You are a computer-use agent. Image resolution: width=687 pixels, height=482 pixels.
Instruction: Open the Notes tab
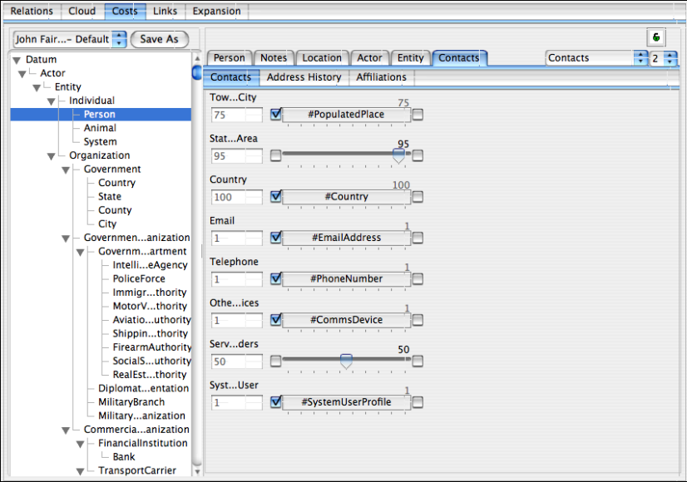point(274,58)
